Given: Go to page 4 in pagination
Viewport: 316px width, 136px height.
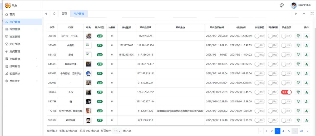Looking at the screenshot, I should click(x=283, y=131).
